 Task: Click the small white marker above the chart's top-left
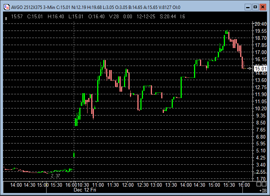(7, 18)
